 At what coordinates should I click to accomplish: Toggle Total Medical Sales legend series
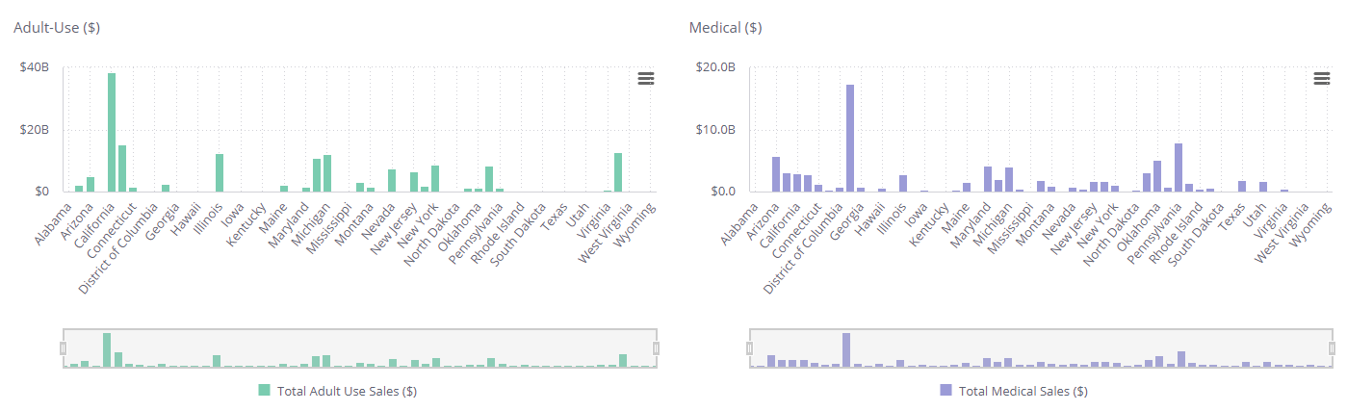pos(1022,392)
